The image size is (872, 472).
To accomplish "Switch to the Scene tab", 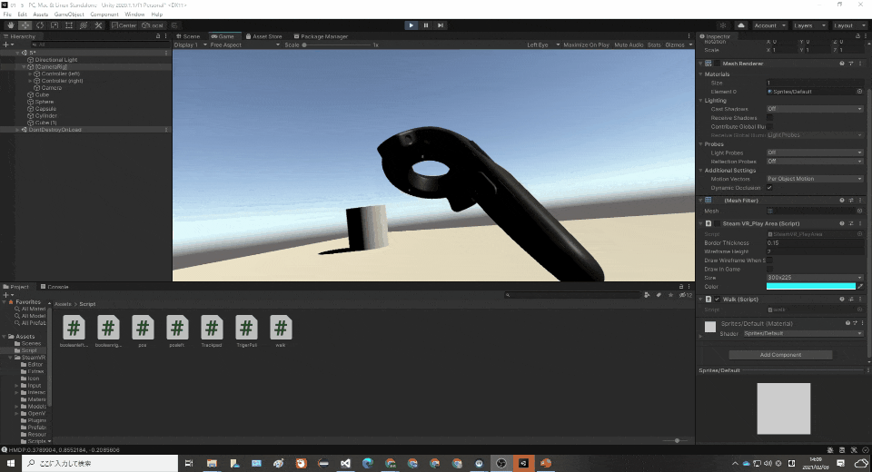I will click(x=188, y=36).
